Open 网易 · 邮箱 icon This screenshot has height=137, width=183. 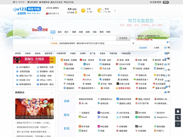tap(136, 60)
